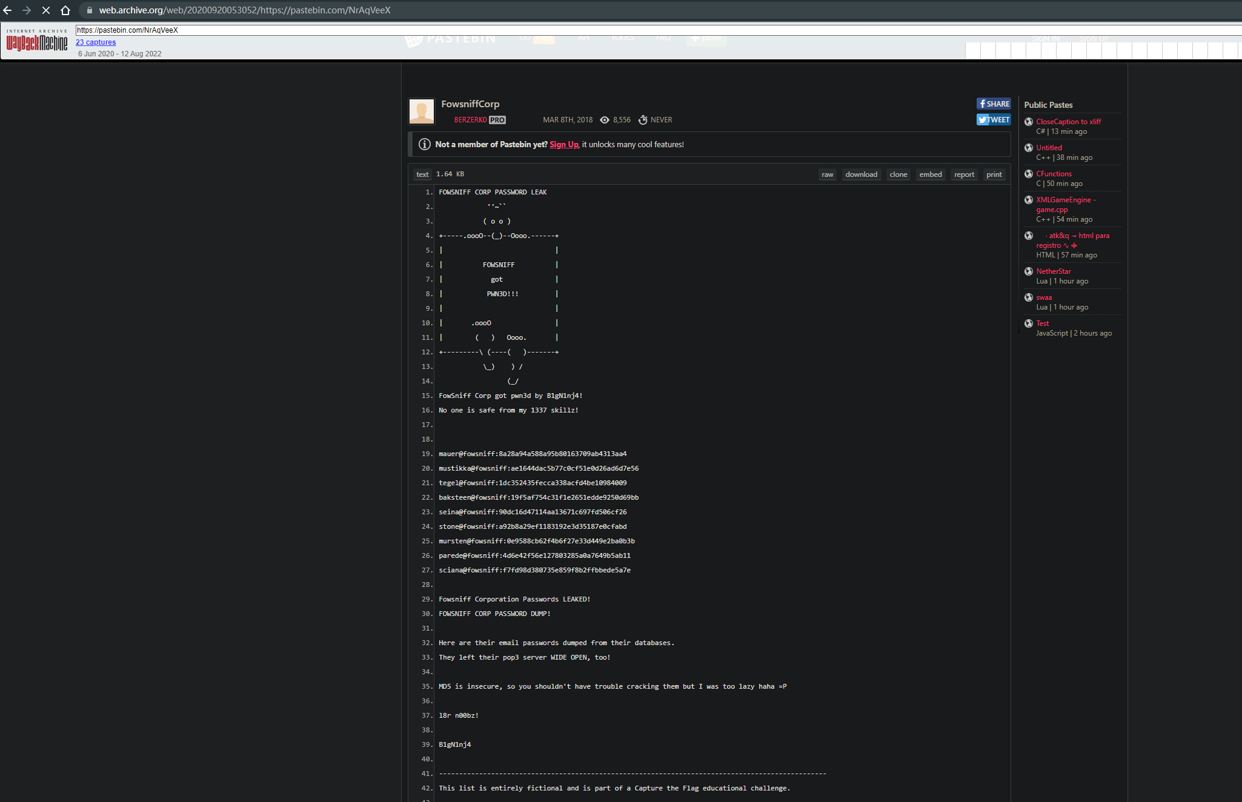Click the MAR 8TH, 2018 date
This screenshot has width=1242, height=802.
pyautogui.click(x=568, y=120)
